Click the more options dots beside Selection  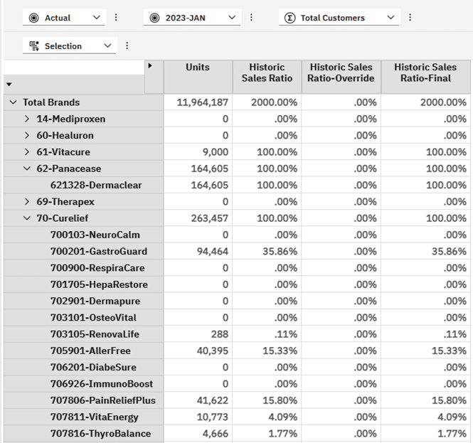[127, 46]
